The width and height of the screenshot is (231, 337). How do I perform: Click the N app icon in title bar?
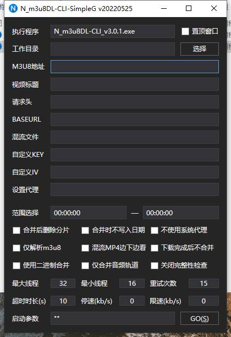13,9
